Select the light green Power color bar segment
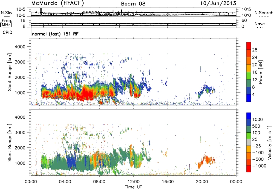The height and width of the screenshot is (189, 273). pyautogui.click(x=249, y=76)
